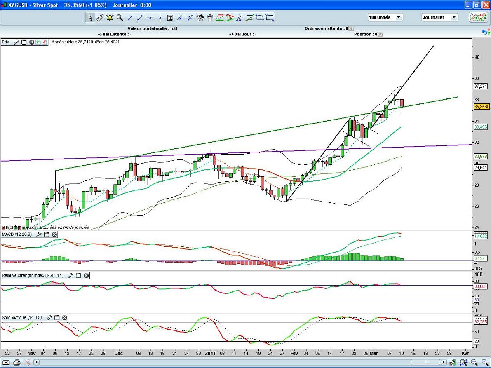This screenshot has height=368, width=491.
Task: Toggle the green up arrow in Prix panel
Action: pyautogui.click(x=38, y=42)
